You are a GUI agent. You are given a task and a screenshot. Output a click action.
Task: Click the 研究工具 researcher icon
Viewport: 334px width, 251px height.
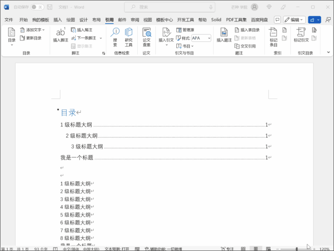click(129, 32)
